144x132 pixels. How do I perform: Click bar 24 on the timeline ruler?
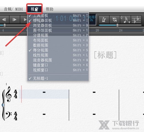[x=121, y=30]
